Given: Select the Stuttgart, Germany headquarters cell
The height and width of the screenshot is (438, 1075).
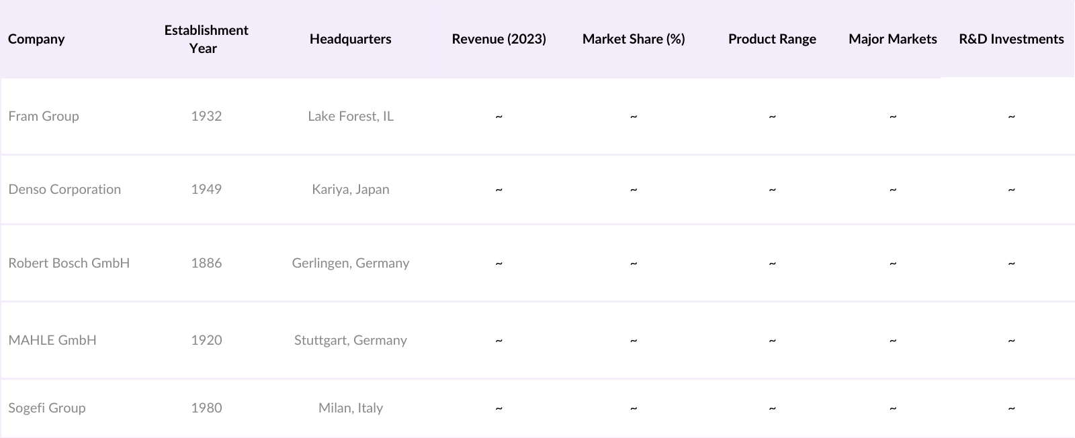Looking at the screenshot, I should (x=351, y=340).
